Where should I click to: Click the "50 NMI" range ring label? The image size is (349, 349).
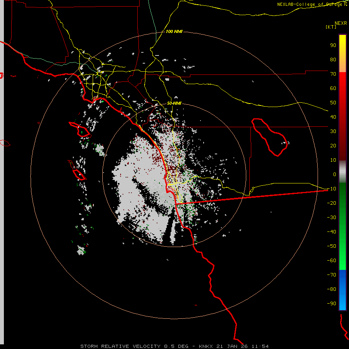[174, 103]
